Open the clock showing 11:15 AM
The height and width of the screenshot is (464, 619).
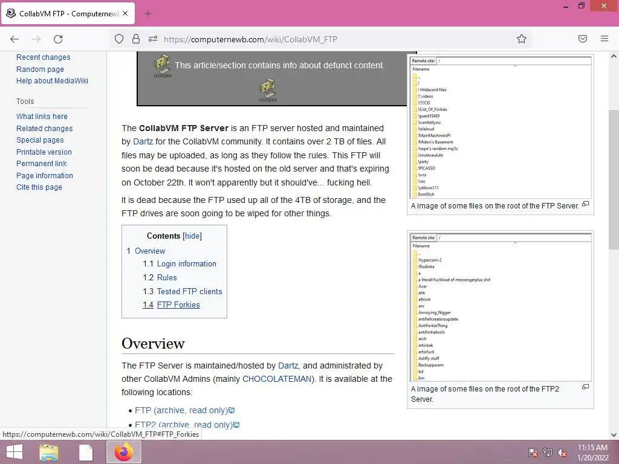[x=592, y=453]
